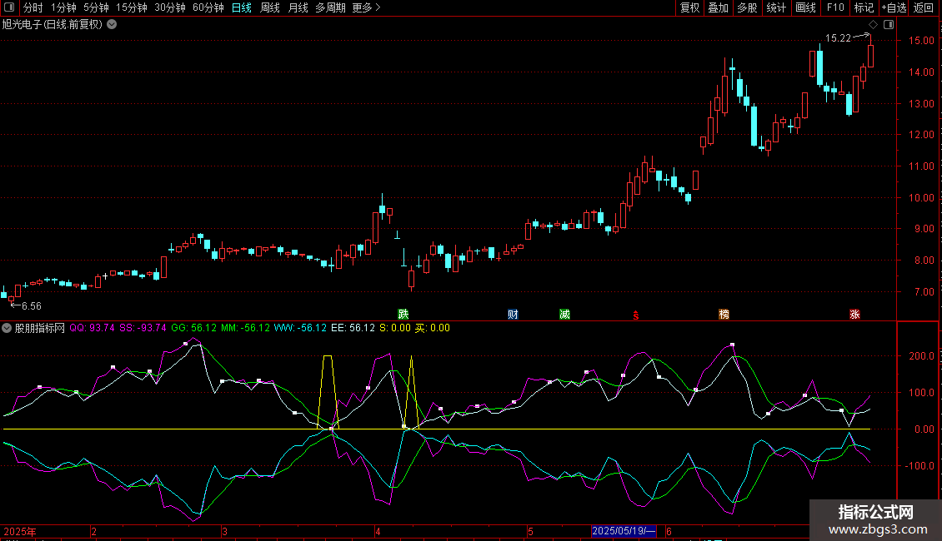
Task: Click the +自选 add to watchlist button
Action: click(893, 7)
